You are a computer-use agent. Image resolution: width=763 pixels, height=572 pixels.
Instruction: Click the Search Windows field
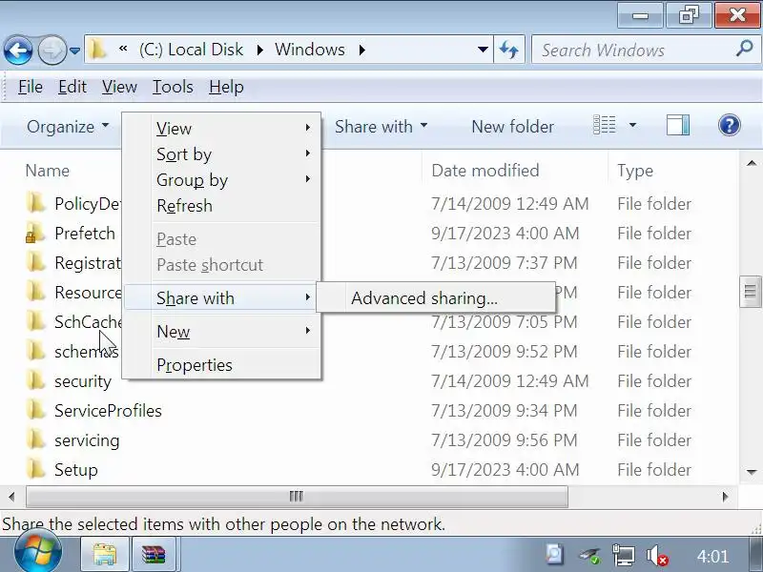[x=645, y=50]
